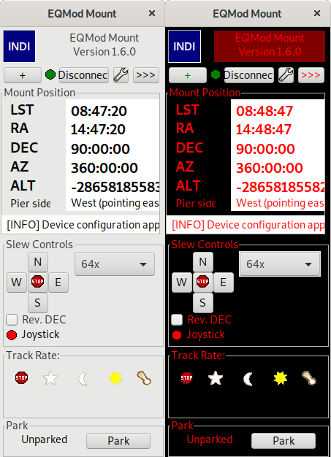
Task: Click the INDI logo in the dark window
Action: (x=184, y=46)
